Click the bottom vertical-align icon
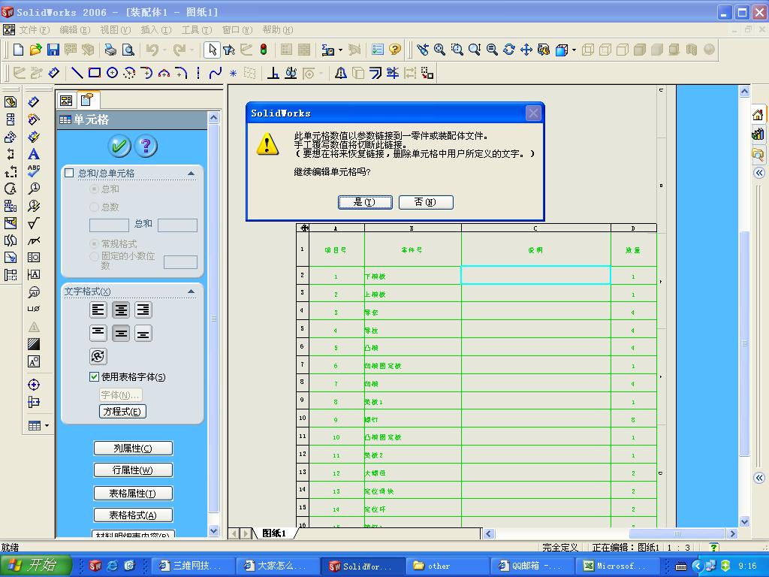Viewport: 769px width, 577px height. tap(143, 333)
